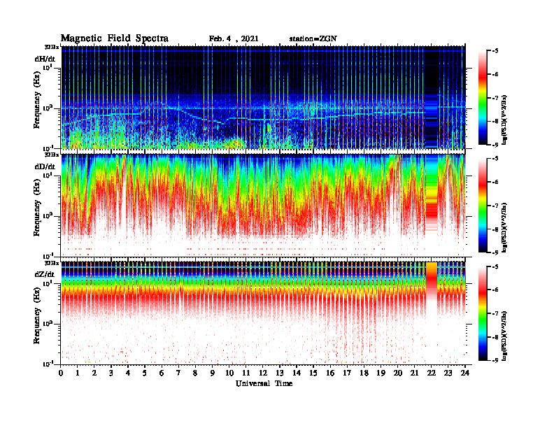Click the -5 tick on dH/dt color scale

click(x=495, y=51)
